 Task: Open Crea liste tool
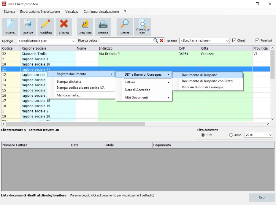pos(85,27)
